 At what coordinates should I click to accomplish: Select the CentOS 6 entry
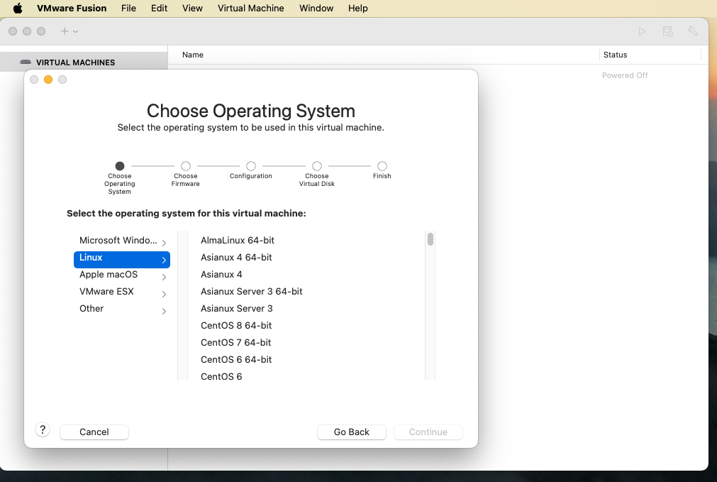coord(221,377)
